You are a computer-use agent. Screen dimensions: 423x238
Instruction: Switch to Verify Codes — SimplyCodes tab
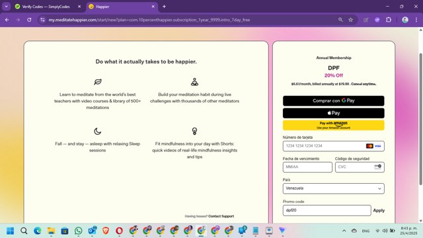(46, 7)
